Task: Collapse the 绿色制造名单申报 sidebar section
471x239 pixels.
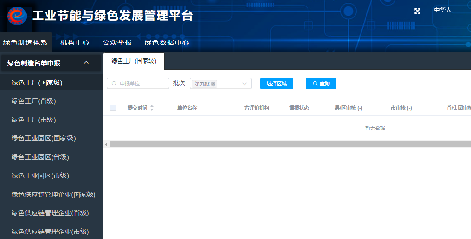Action: 86,63
